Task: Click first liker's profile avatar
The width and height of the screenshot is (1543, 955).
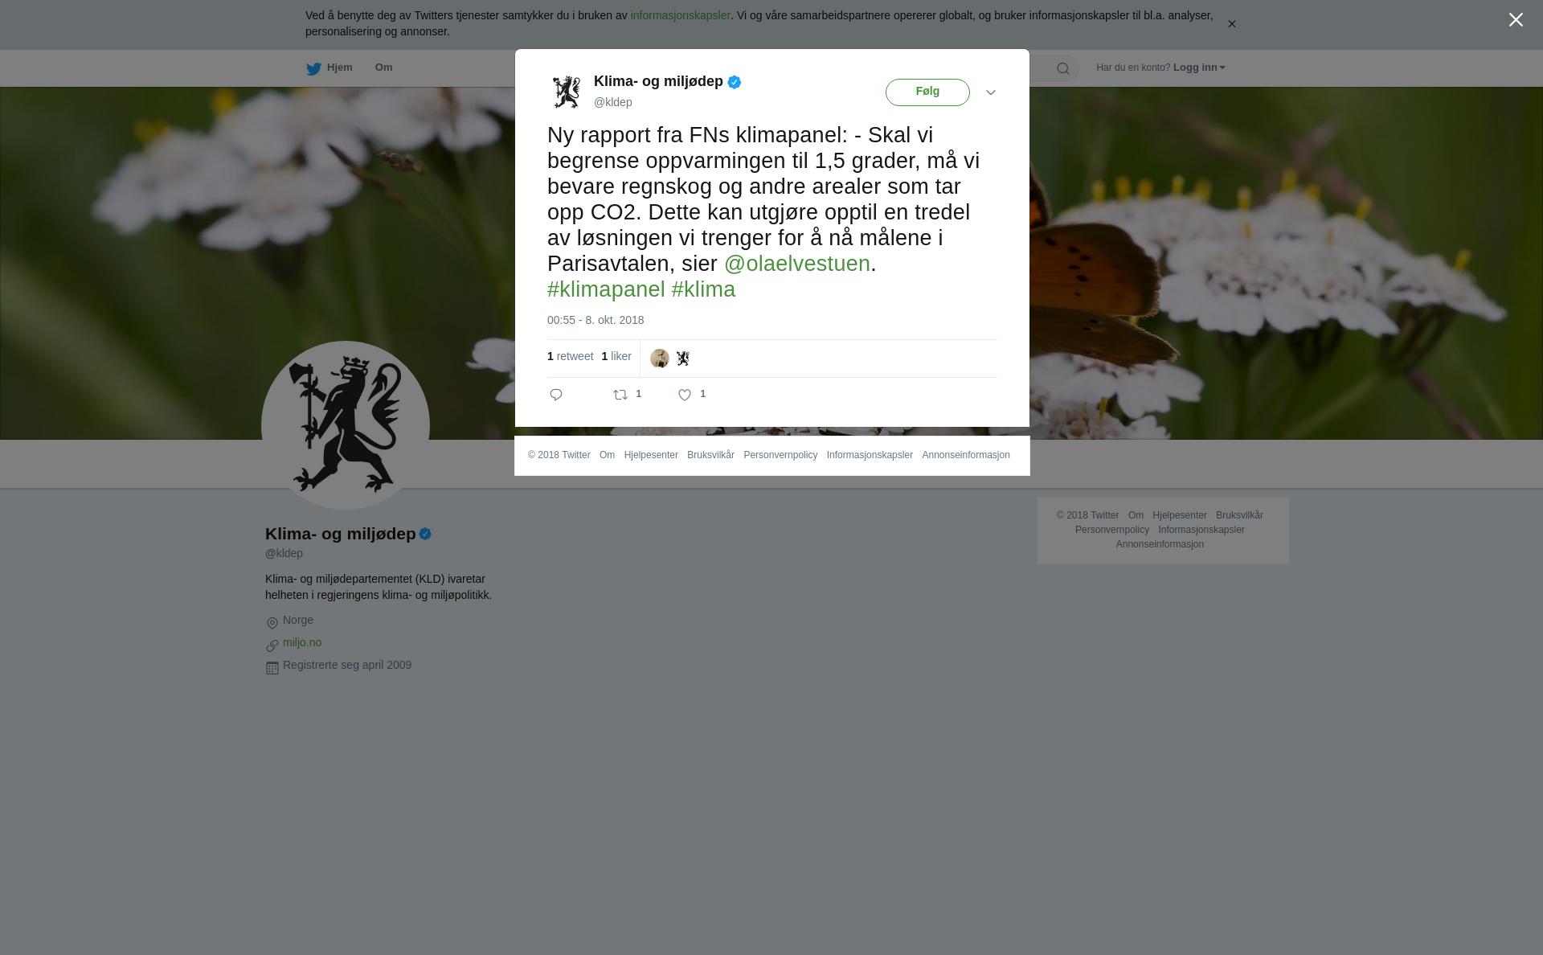Action: pyautogui.click(x=660, y=359)
